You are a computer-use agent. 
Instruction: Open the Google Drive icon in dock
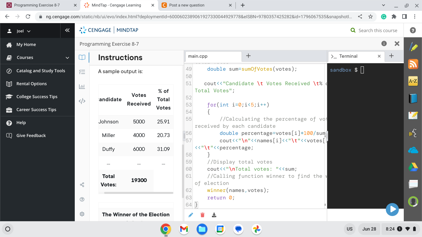pos(413,167)
